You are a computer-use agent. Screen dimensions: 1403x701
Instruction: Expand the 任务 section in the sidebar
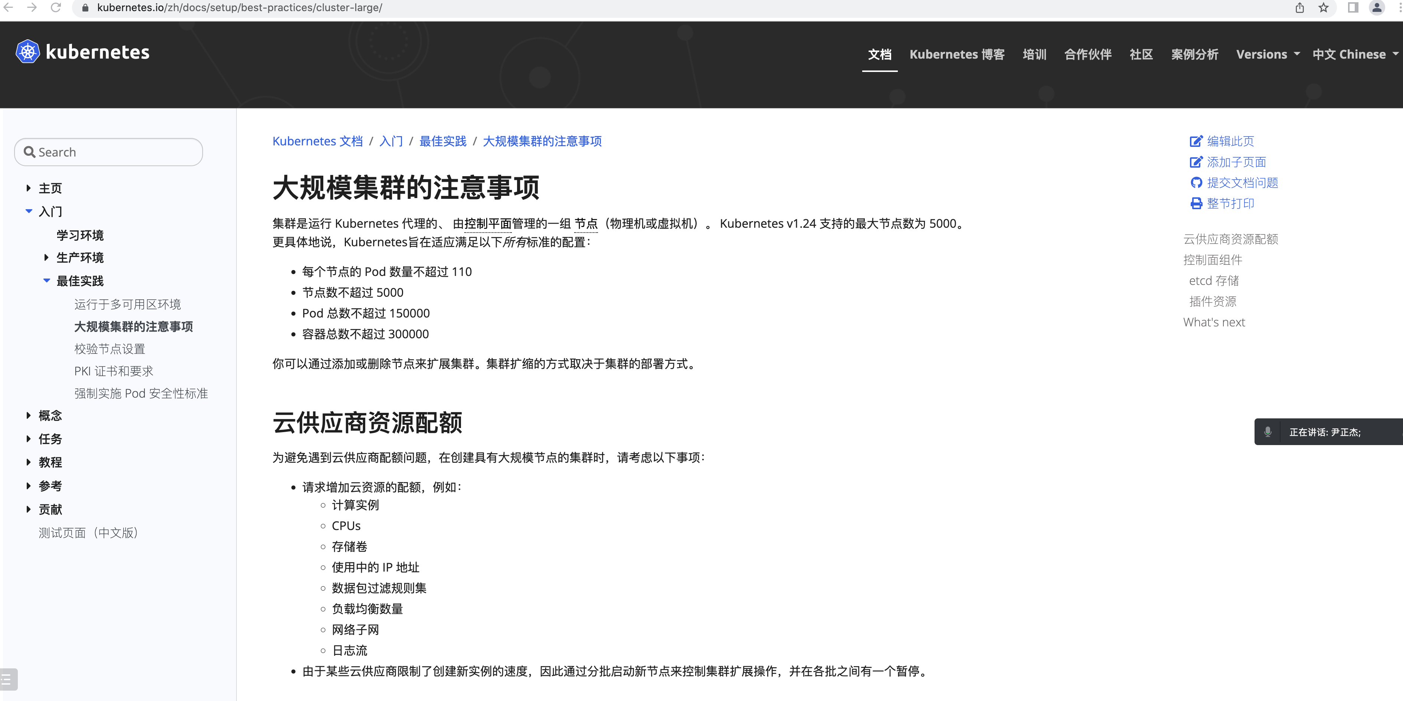(28, 439)
